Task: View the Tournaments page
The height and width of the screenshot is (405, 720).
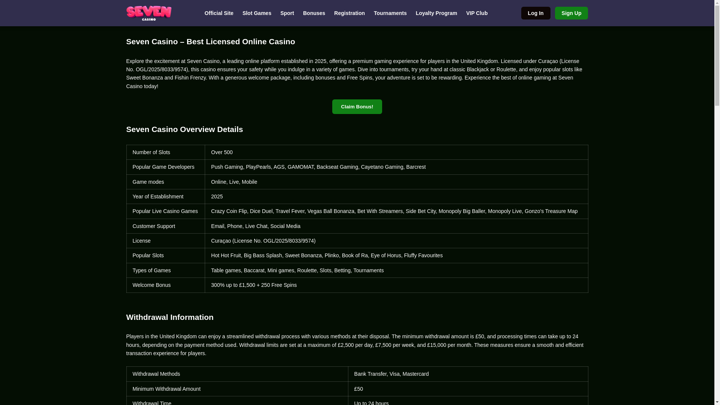Action: pos(390,13)
